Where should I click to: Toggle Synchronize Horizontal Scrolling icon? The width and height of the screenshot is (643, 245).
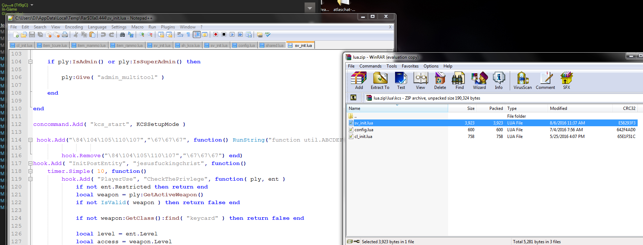click(169, 34)
